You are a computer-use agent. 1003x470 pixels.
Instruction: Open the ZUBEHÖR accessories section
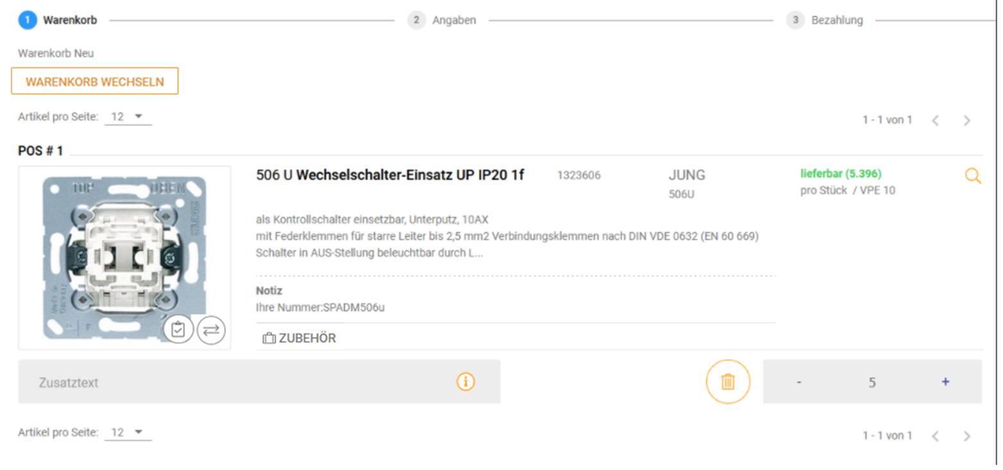click(x=300, y=338)
